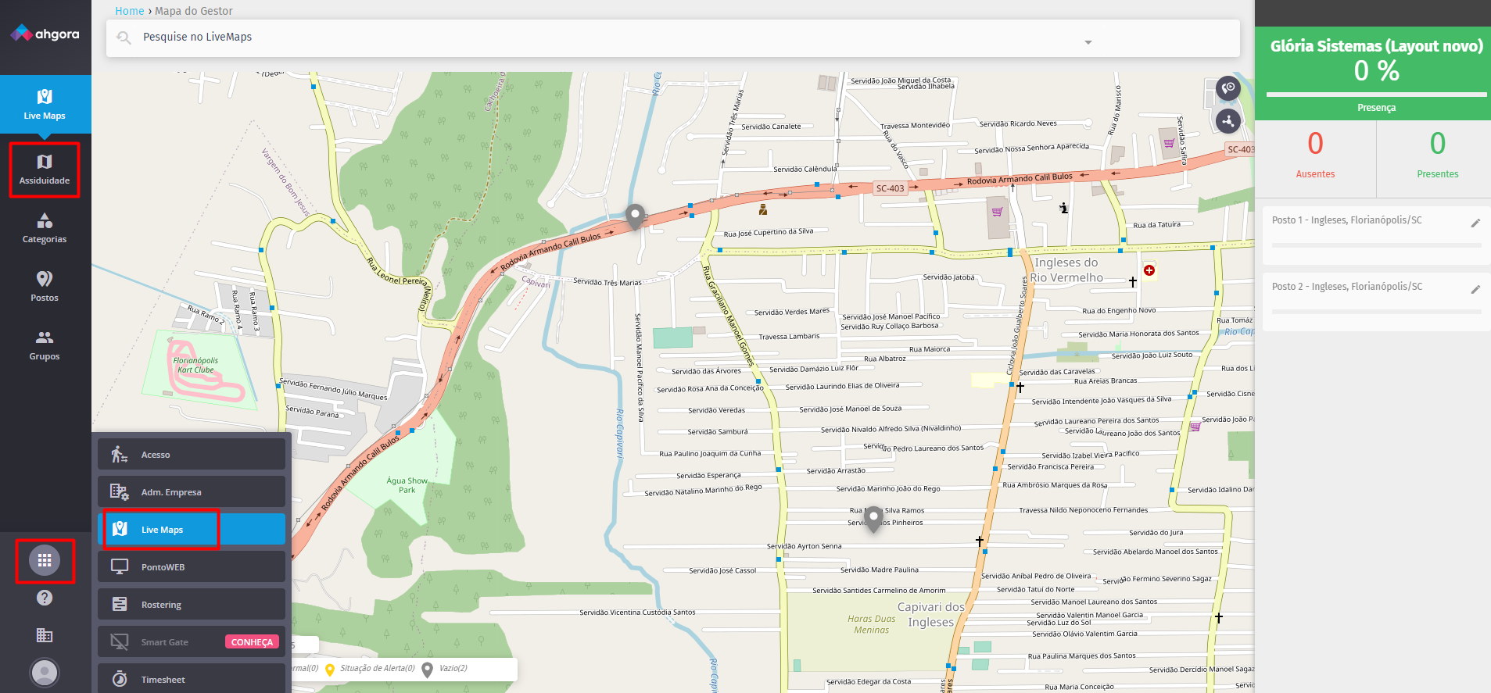The width and height of the screenshot is (1491, 693).
Task: Click the Presença progress bar
Action: click(1377, 95)
